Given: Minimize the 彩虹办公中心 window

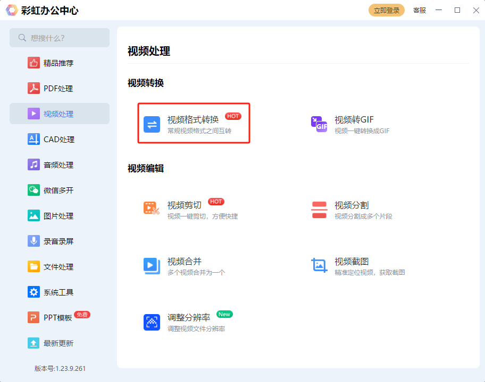Looking at the screenshot, I should pos(439,10).
